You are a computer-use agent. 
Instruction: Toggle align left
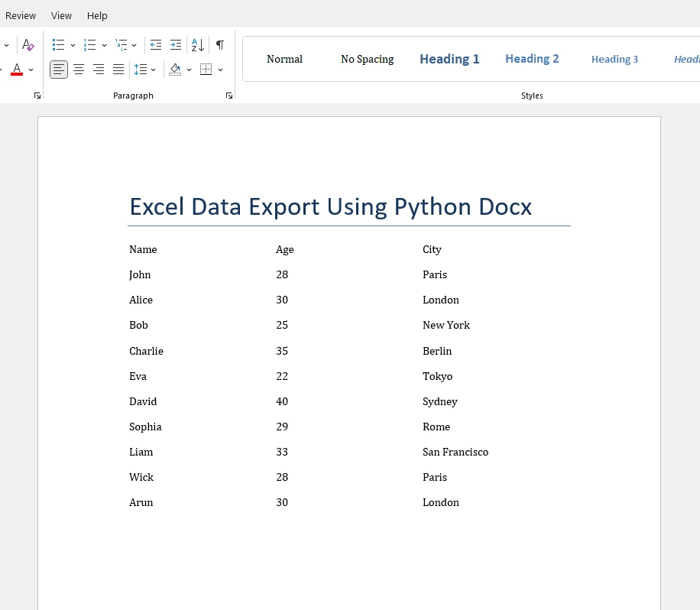click(59, 70)
